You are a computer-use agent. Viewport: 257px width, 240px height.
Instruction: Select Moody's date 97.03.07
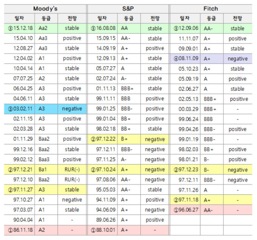click(x=23, y=210)
